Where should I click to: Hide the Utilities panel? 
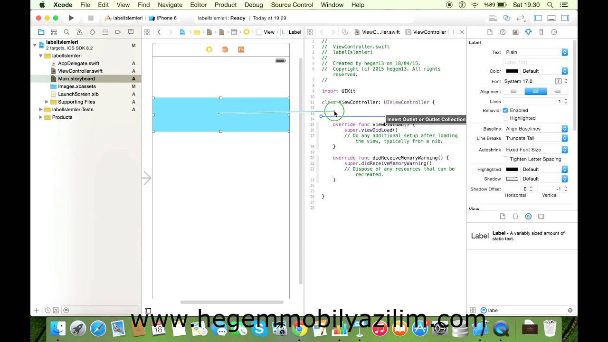(565, 18)
